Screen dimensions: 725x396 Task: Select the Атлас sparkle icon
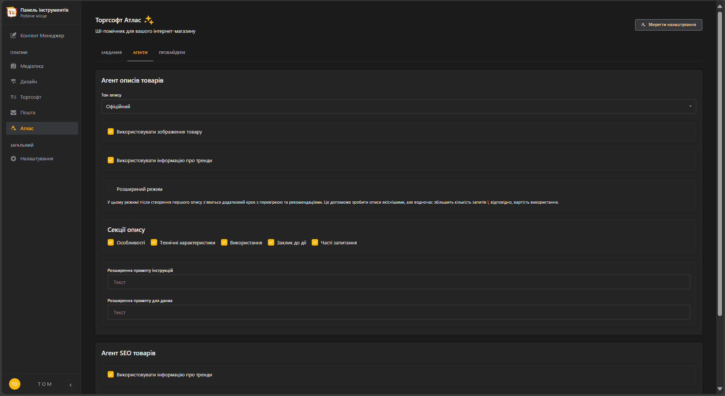pyautogui.click(x=13, y=128)
